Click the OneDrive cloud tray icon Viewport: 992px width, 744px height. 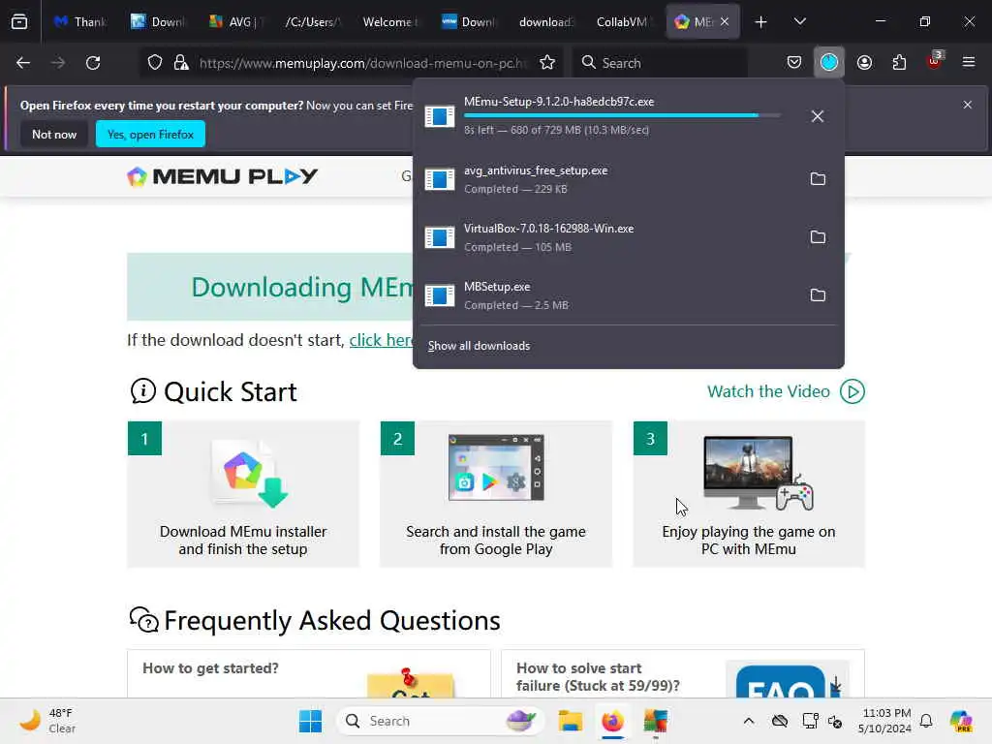point(780,721)
